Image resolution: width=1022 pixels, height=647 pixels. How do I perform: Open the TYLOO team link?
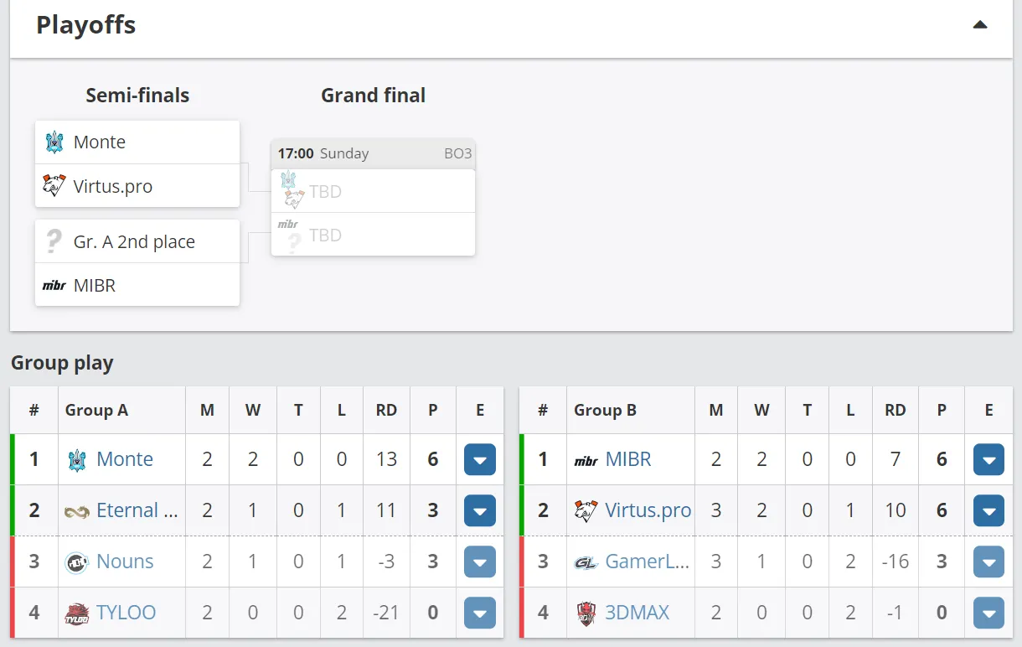126,613
